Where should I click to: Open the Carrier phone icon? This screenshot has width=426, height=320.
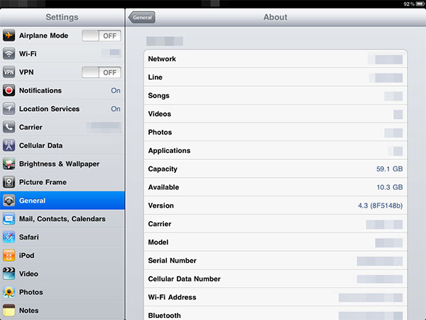pyautogui.click(x=9, y=127)
